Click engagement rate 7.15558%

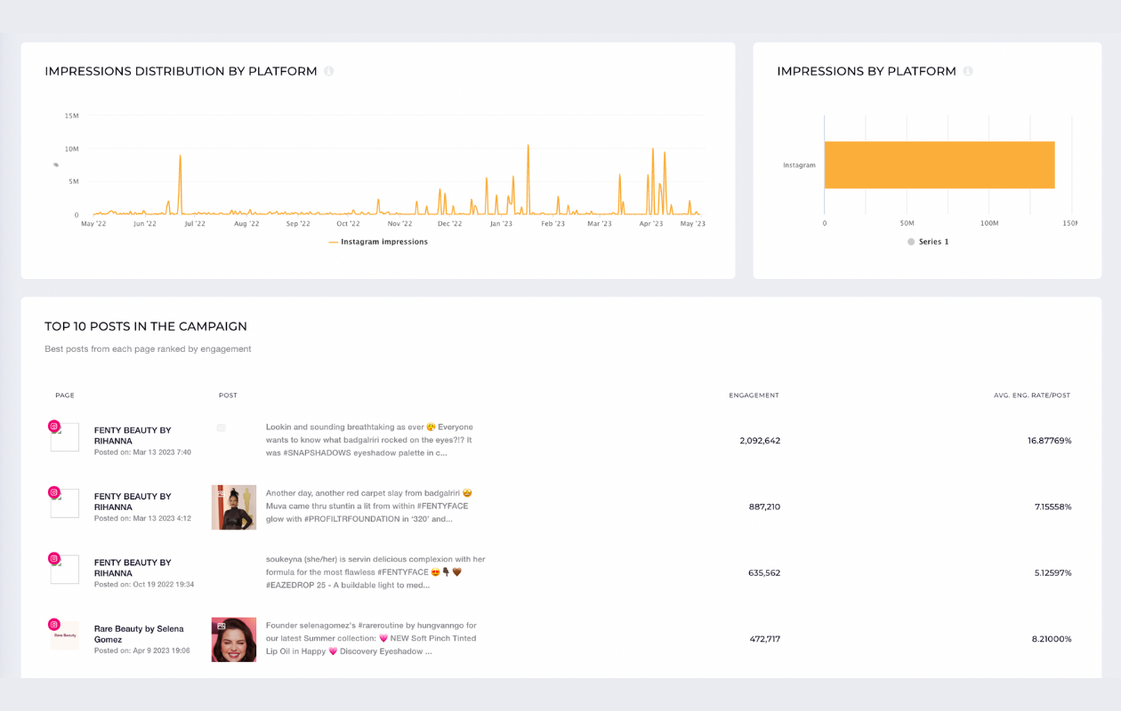[x=1053, y=507]
